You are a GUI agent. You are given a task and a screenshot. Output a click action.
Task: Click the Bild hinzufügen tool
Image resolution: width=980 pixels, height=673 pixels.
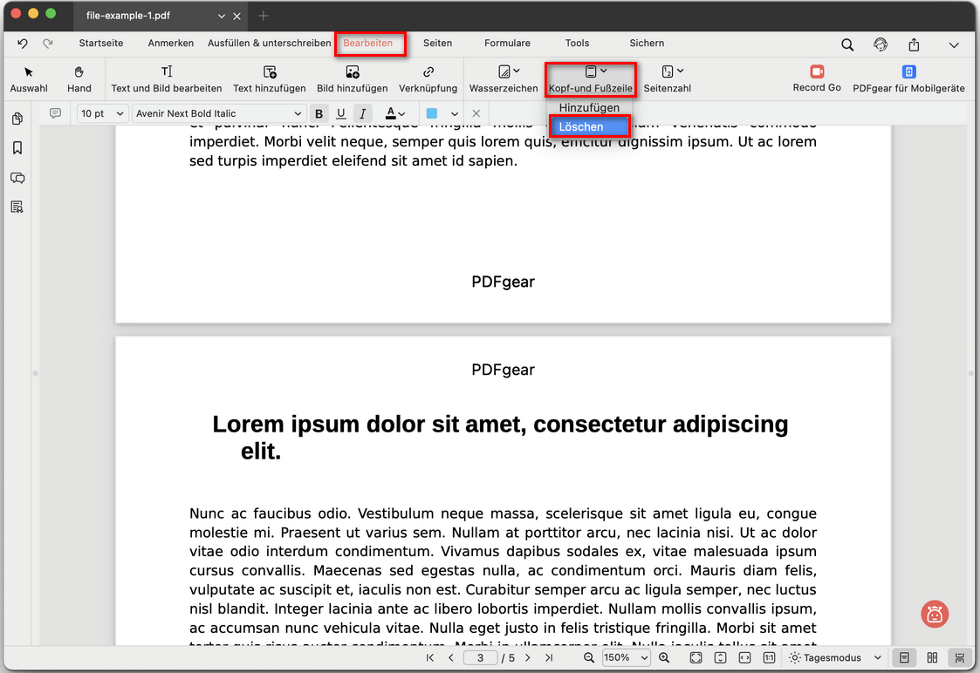[352, 78]
